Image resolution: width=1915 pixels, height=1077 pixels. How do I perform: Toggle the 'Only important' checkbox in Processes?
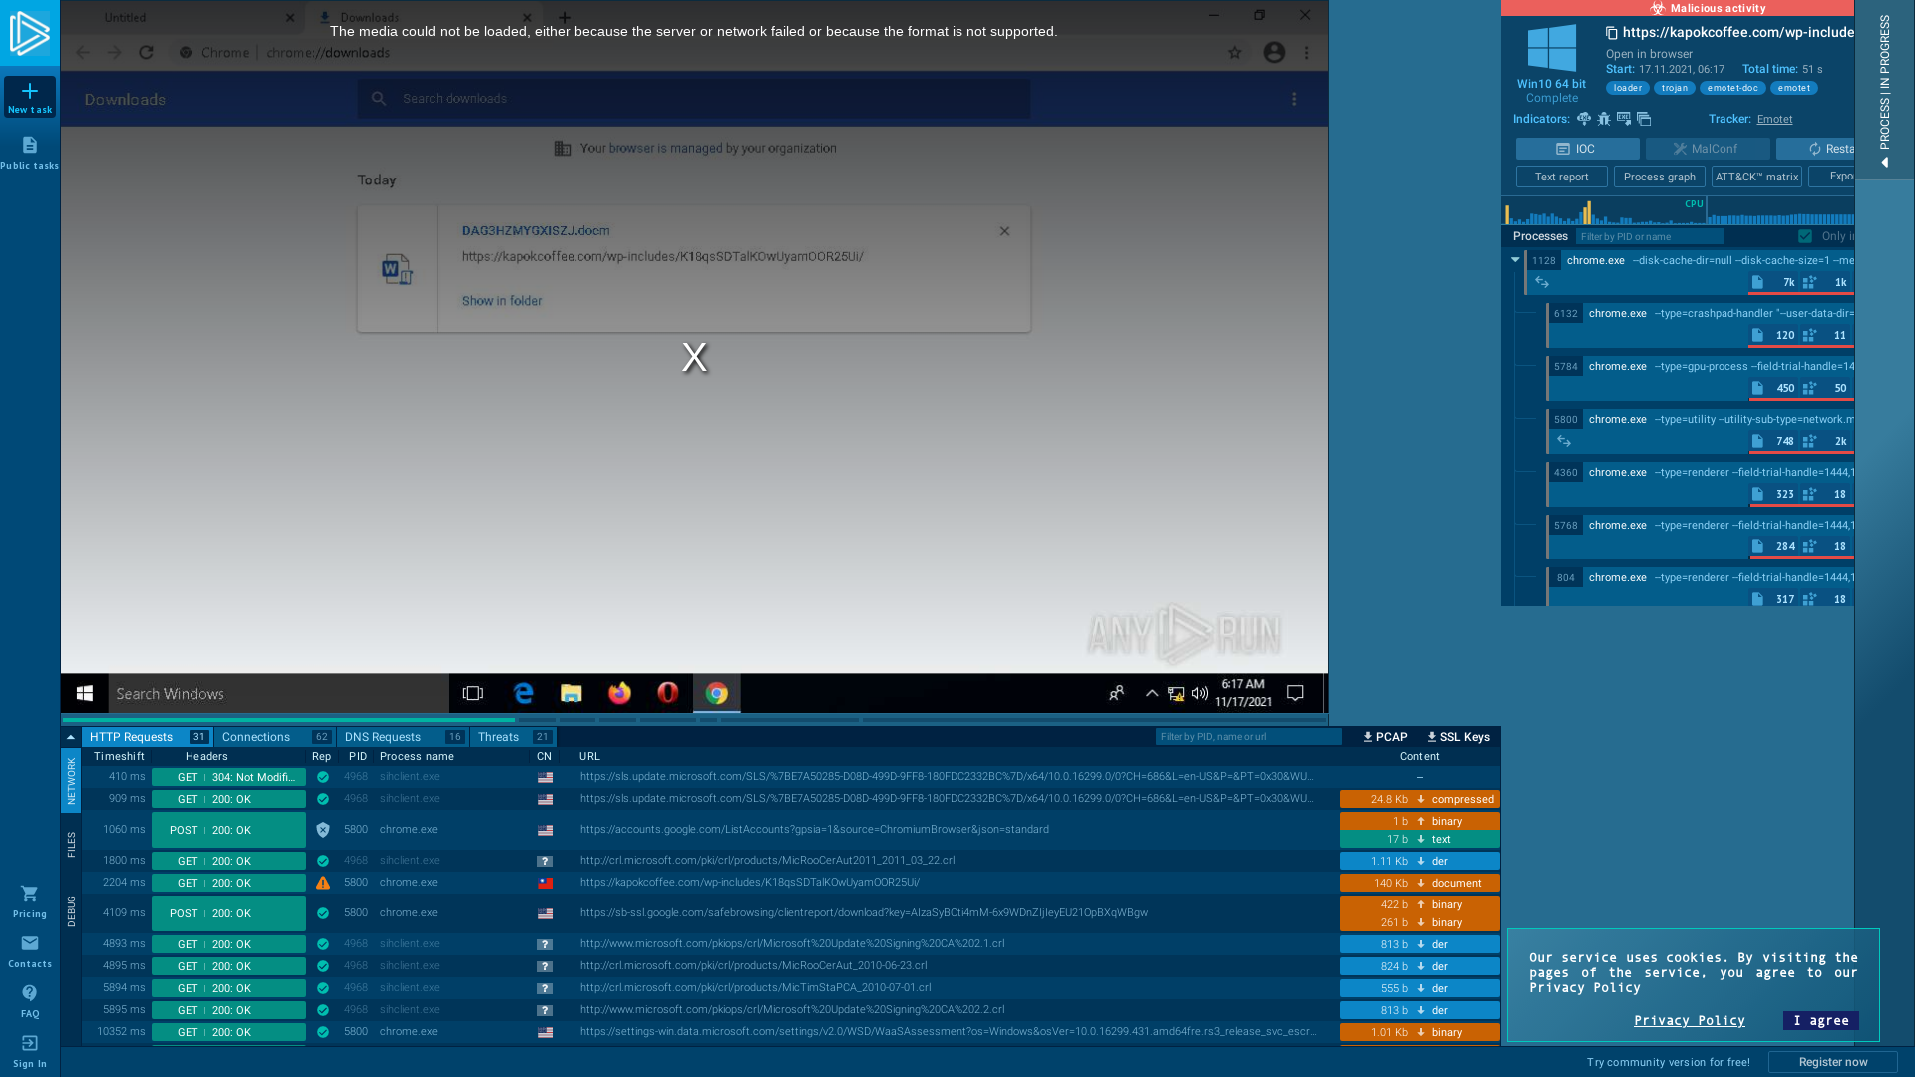tap(1804, 236)
